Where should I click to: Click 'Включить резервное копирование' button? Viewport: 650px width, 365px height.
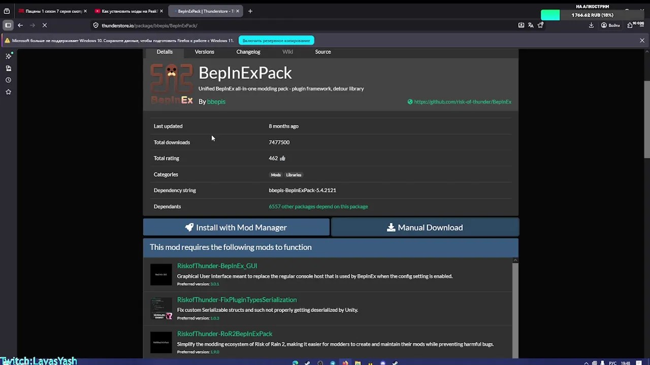click(276, 41)
